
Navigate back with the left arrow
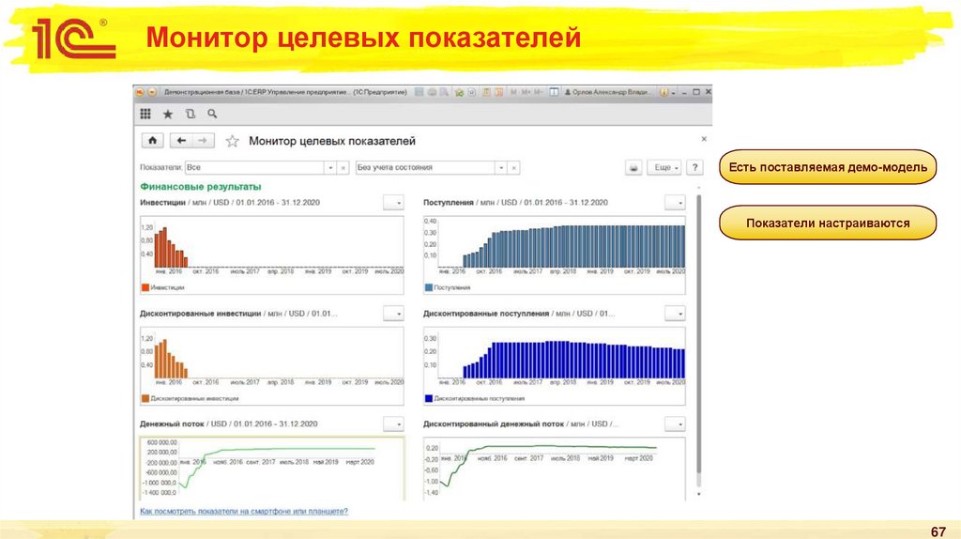click(181, 141)
